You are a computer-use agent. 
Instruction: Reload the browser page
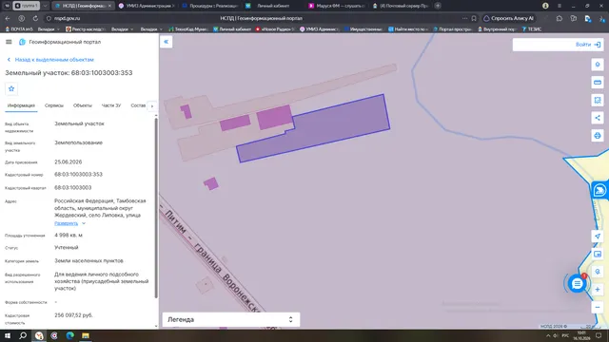click(35, 18)
